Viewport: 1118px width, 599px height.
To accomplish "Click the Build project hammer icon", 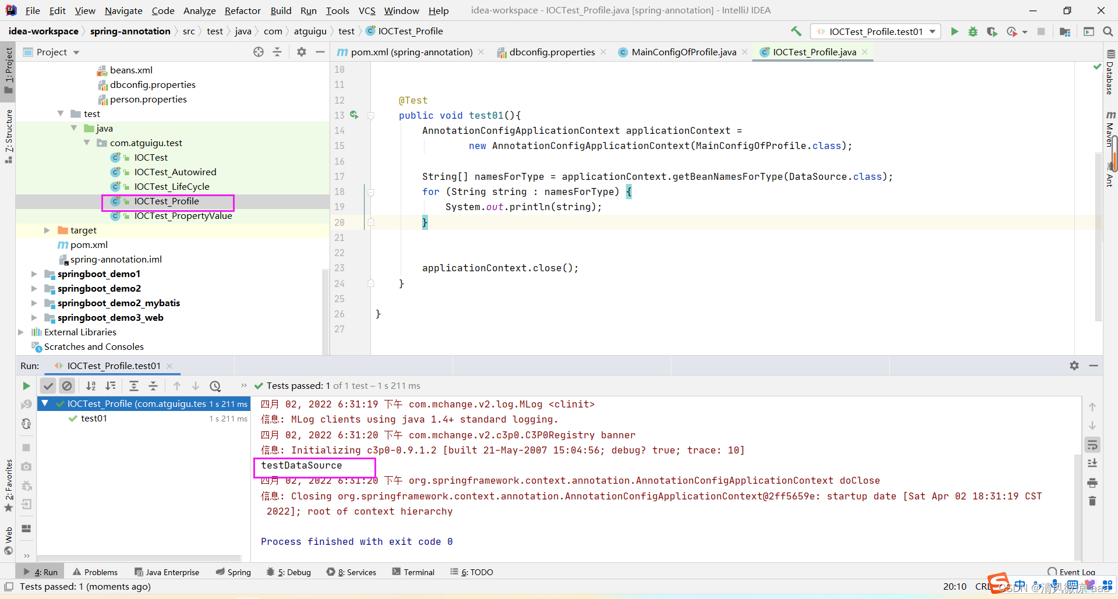I will pyautogui.click(x=796, y=31).
